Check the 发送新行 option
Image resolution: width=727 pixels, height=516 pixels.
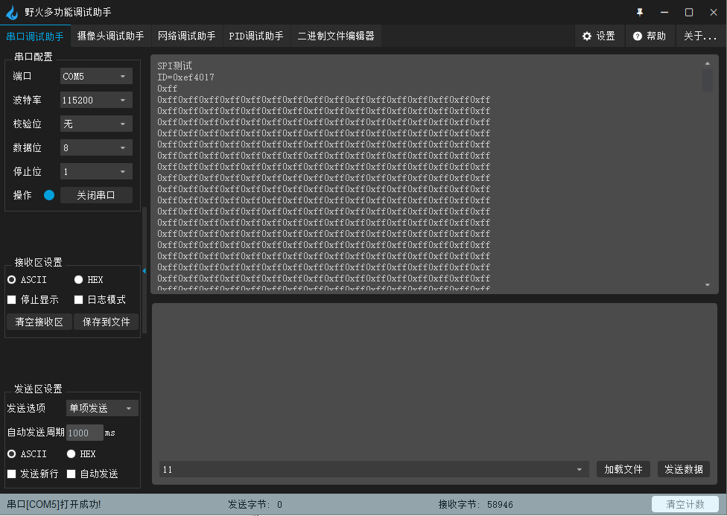pos(11,473)
